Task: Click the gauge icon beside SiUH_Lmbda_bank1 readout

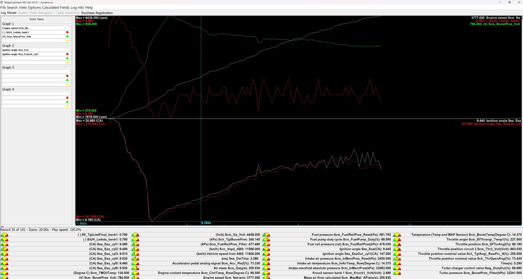Action: point(5,240)
